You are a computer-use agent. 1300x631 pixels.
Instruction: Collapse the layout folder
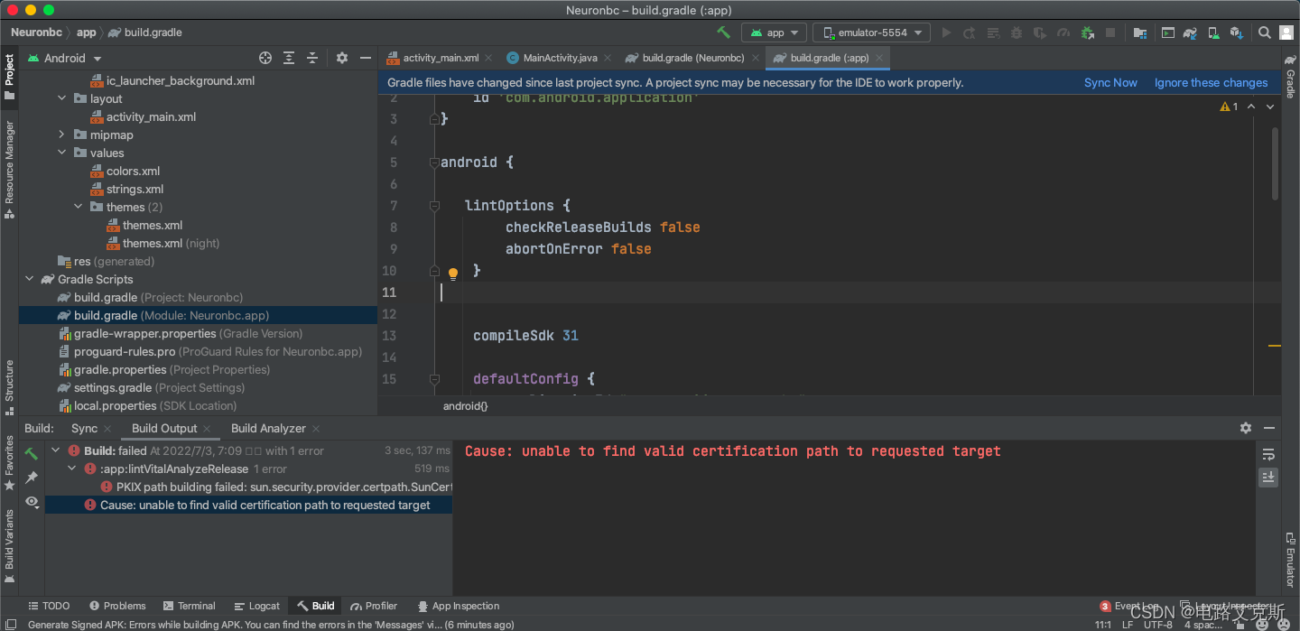coord(62,98)
